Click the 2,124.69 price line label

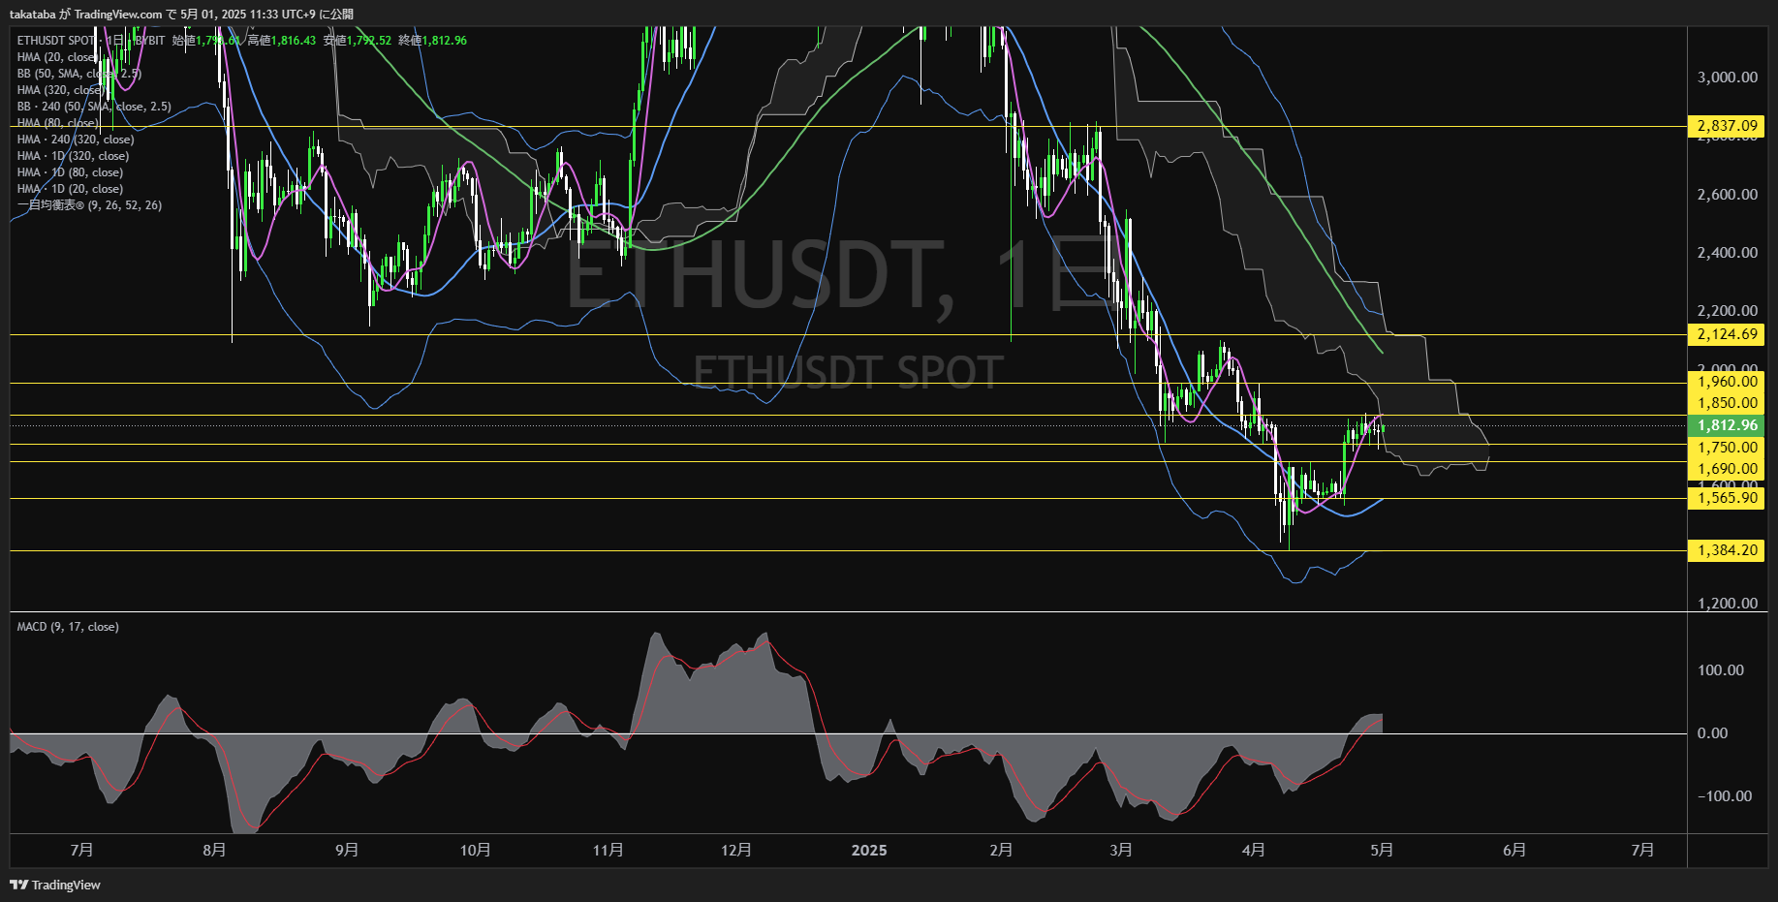[1727, 335]
